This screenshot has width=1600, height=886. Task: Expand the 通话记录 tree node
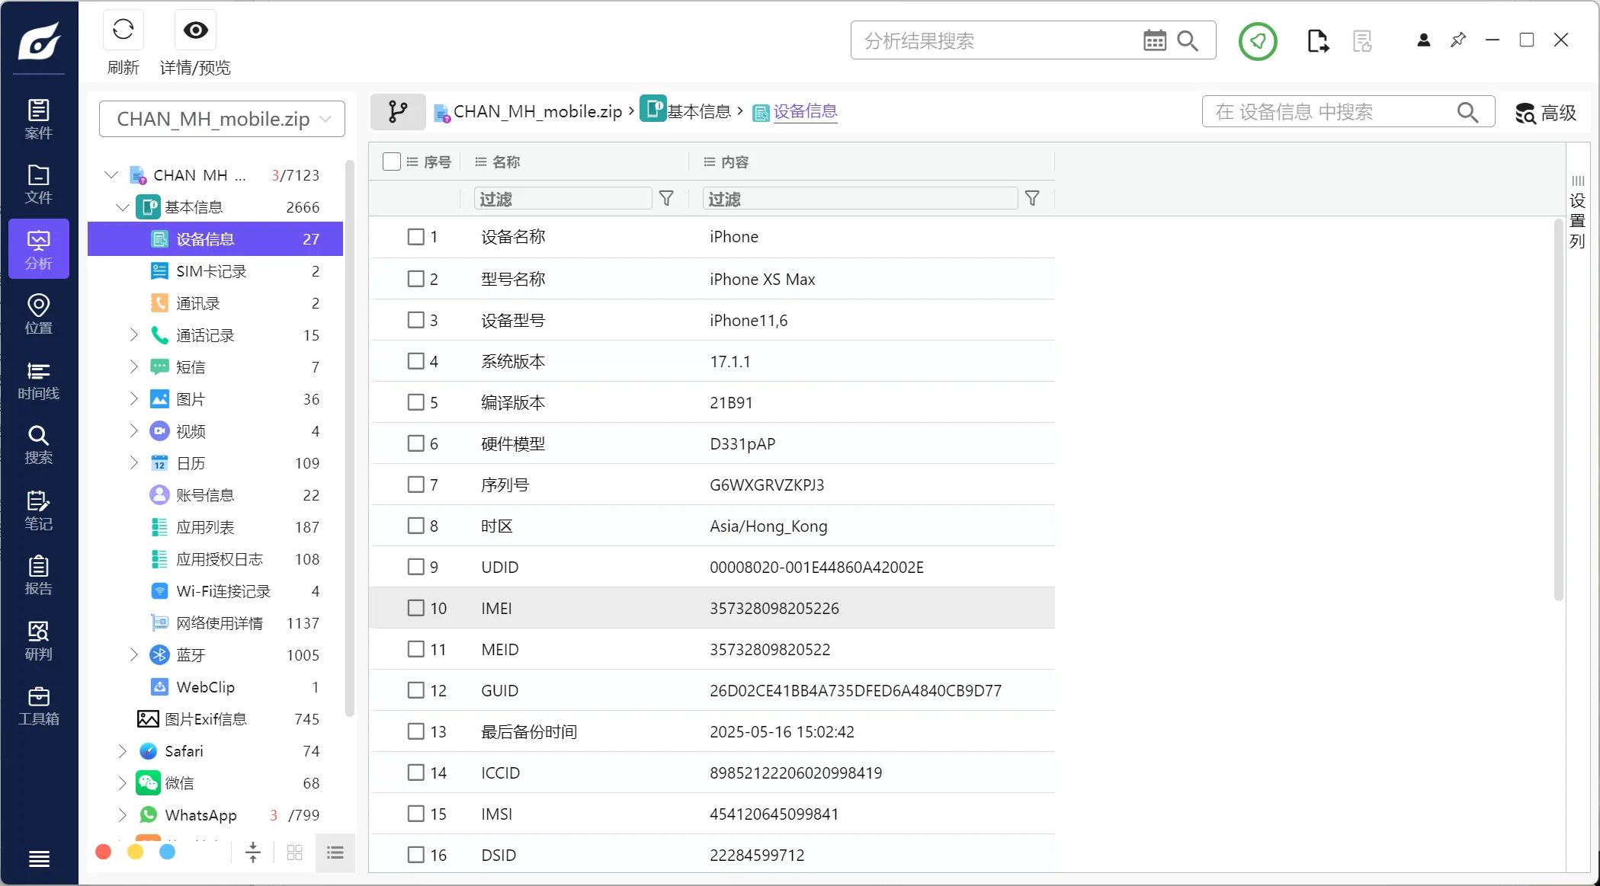(x=134, y=335)
